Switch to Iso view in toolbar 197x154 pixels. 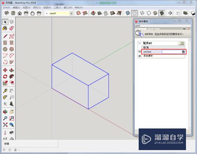[7, 13]
